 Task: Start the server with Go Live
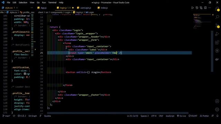coord(182,116)
